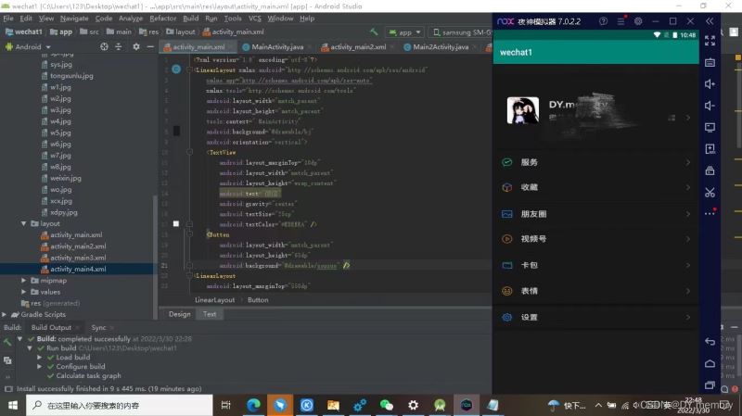Click Nox more tools ellipsis icon

pos(710,213)
